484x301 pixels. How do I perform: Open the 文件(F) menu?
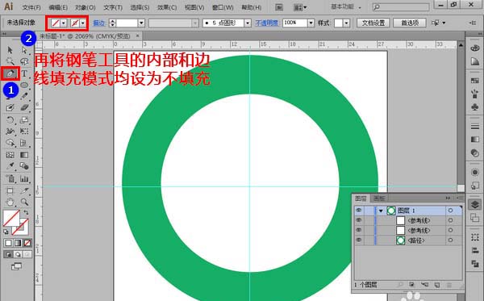pos(31,7)
